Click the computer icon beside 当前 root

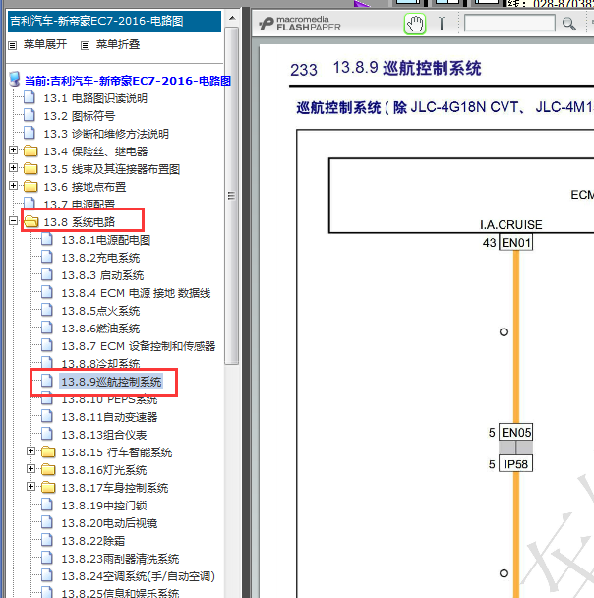click(15, 79)
